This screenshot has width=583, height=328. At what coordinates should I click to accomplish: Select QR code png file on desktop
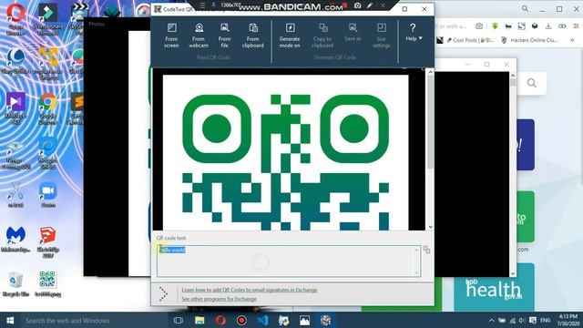click(48, 283)
